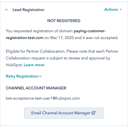Screen dimensions: 128x127
Task: Click the Email Channel Account Manager button
Action: click(64, 113)
